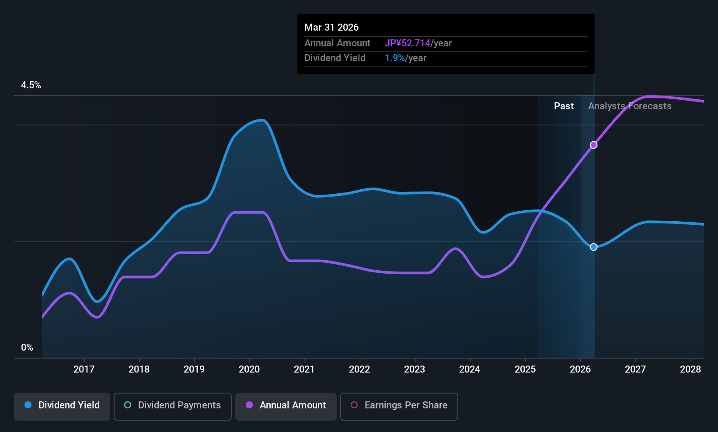Screen dimensions: 718x432
Task: Toggle the Annual Amount legend button
Action: [286, 407]
